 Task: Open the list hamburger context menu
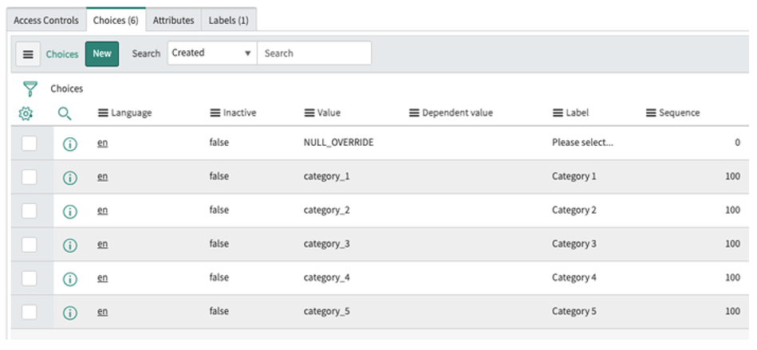28,54
